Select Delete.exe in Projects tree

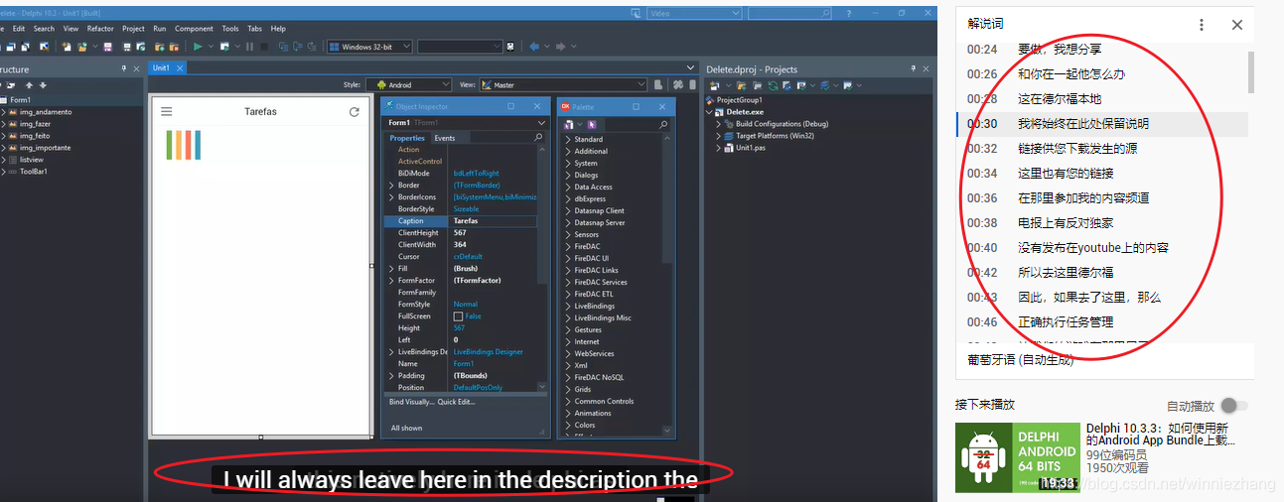pyautogui.click(x=745, y=112)
